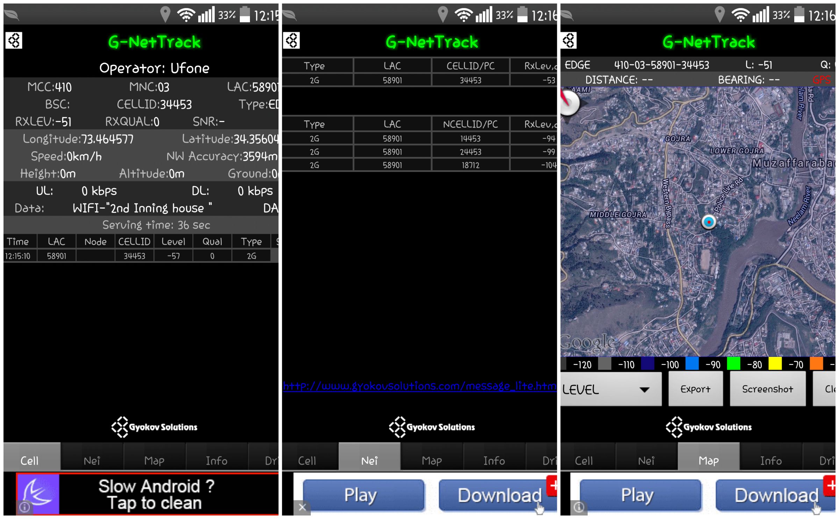
Task: Tap 410-03-58901-34453 cell identifier on map screen
Action: point(662,65)
